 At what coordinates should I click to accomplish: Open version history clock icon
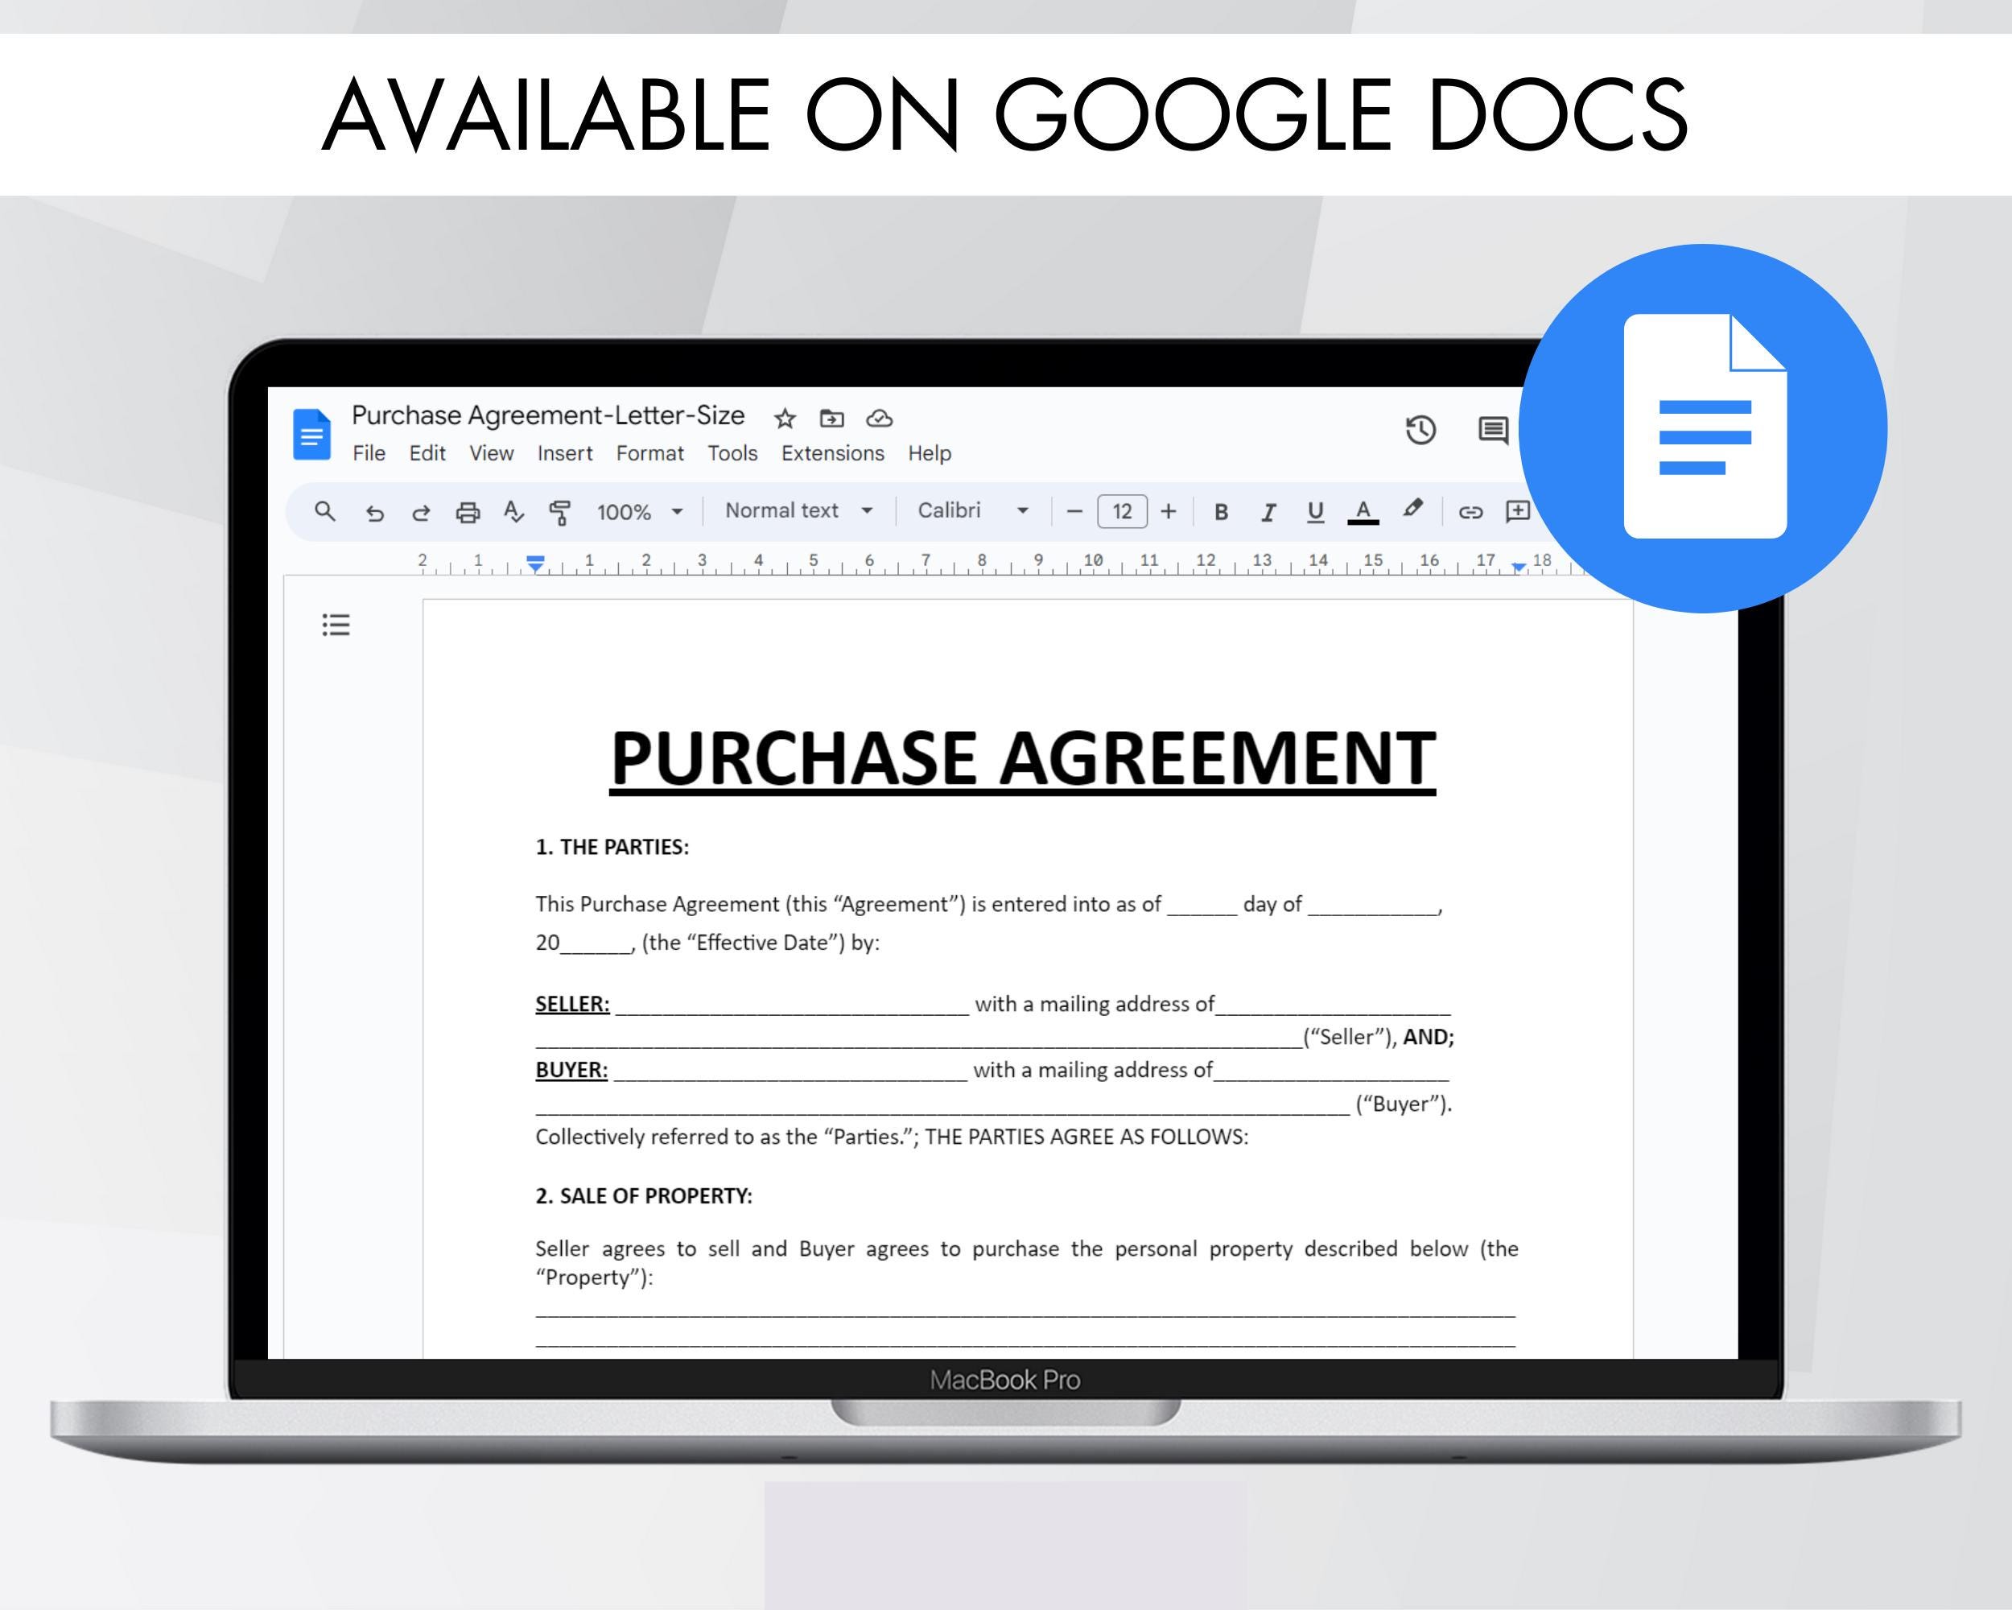pos(1420,430)
